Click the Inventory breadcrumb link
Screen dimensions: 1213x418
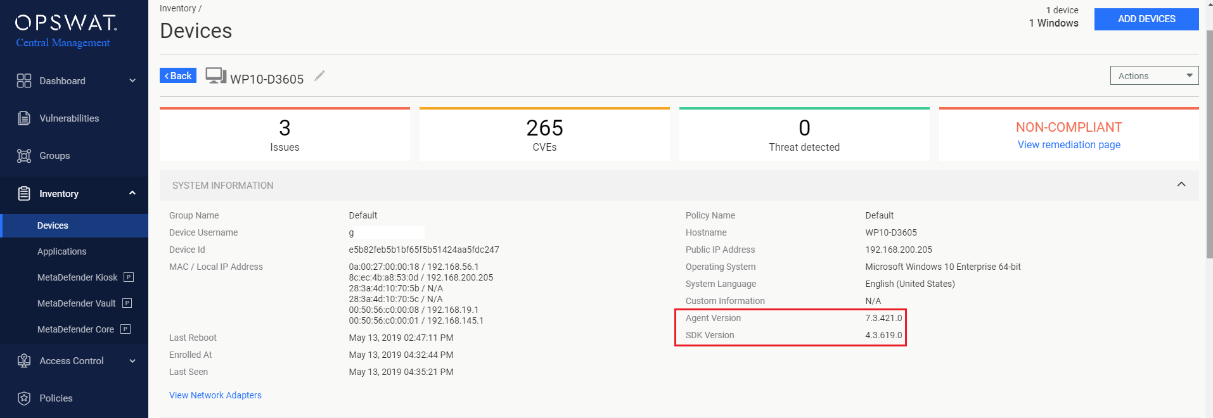click(x=177, y=8)
